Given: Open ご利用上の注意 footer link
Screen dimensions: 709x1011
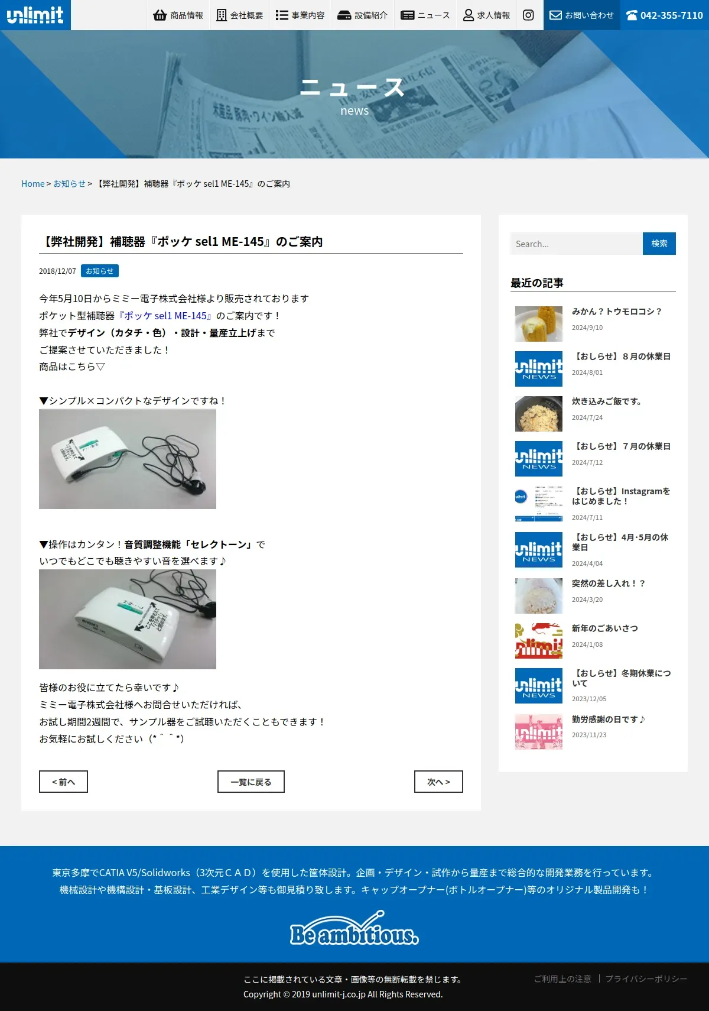Looking at the screenshot, I should coord(562,979).
